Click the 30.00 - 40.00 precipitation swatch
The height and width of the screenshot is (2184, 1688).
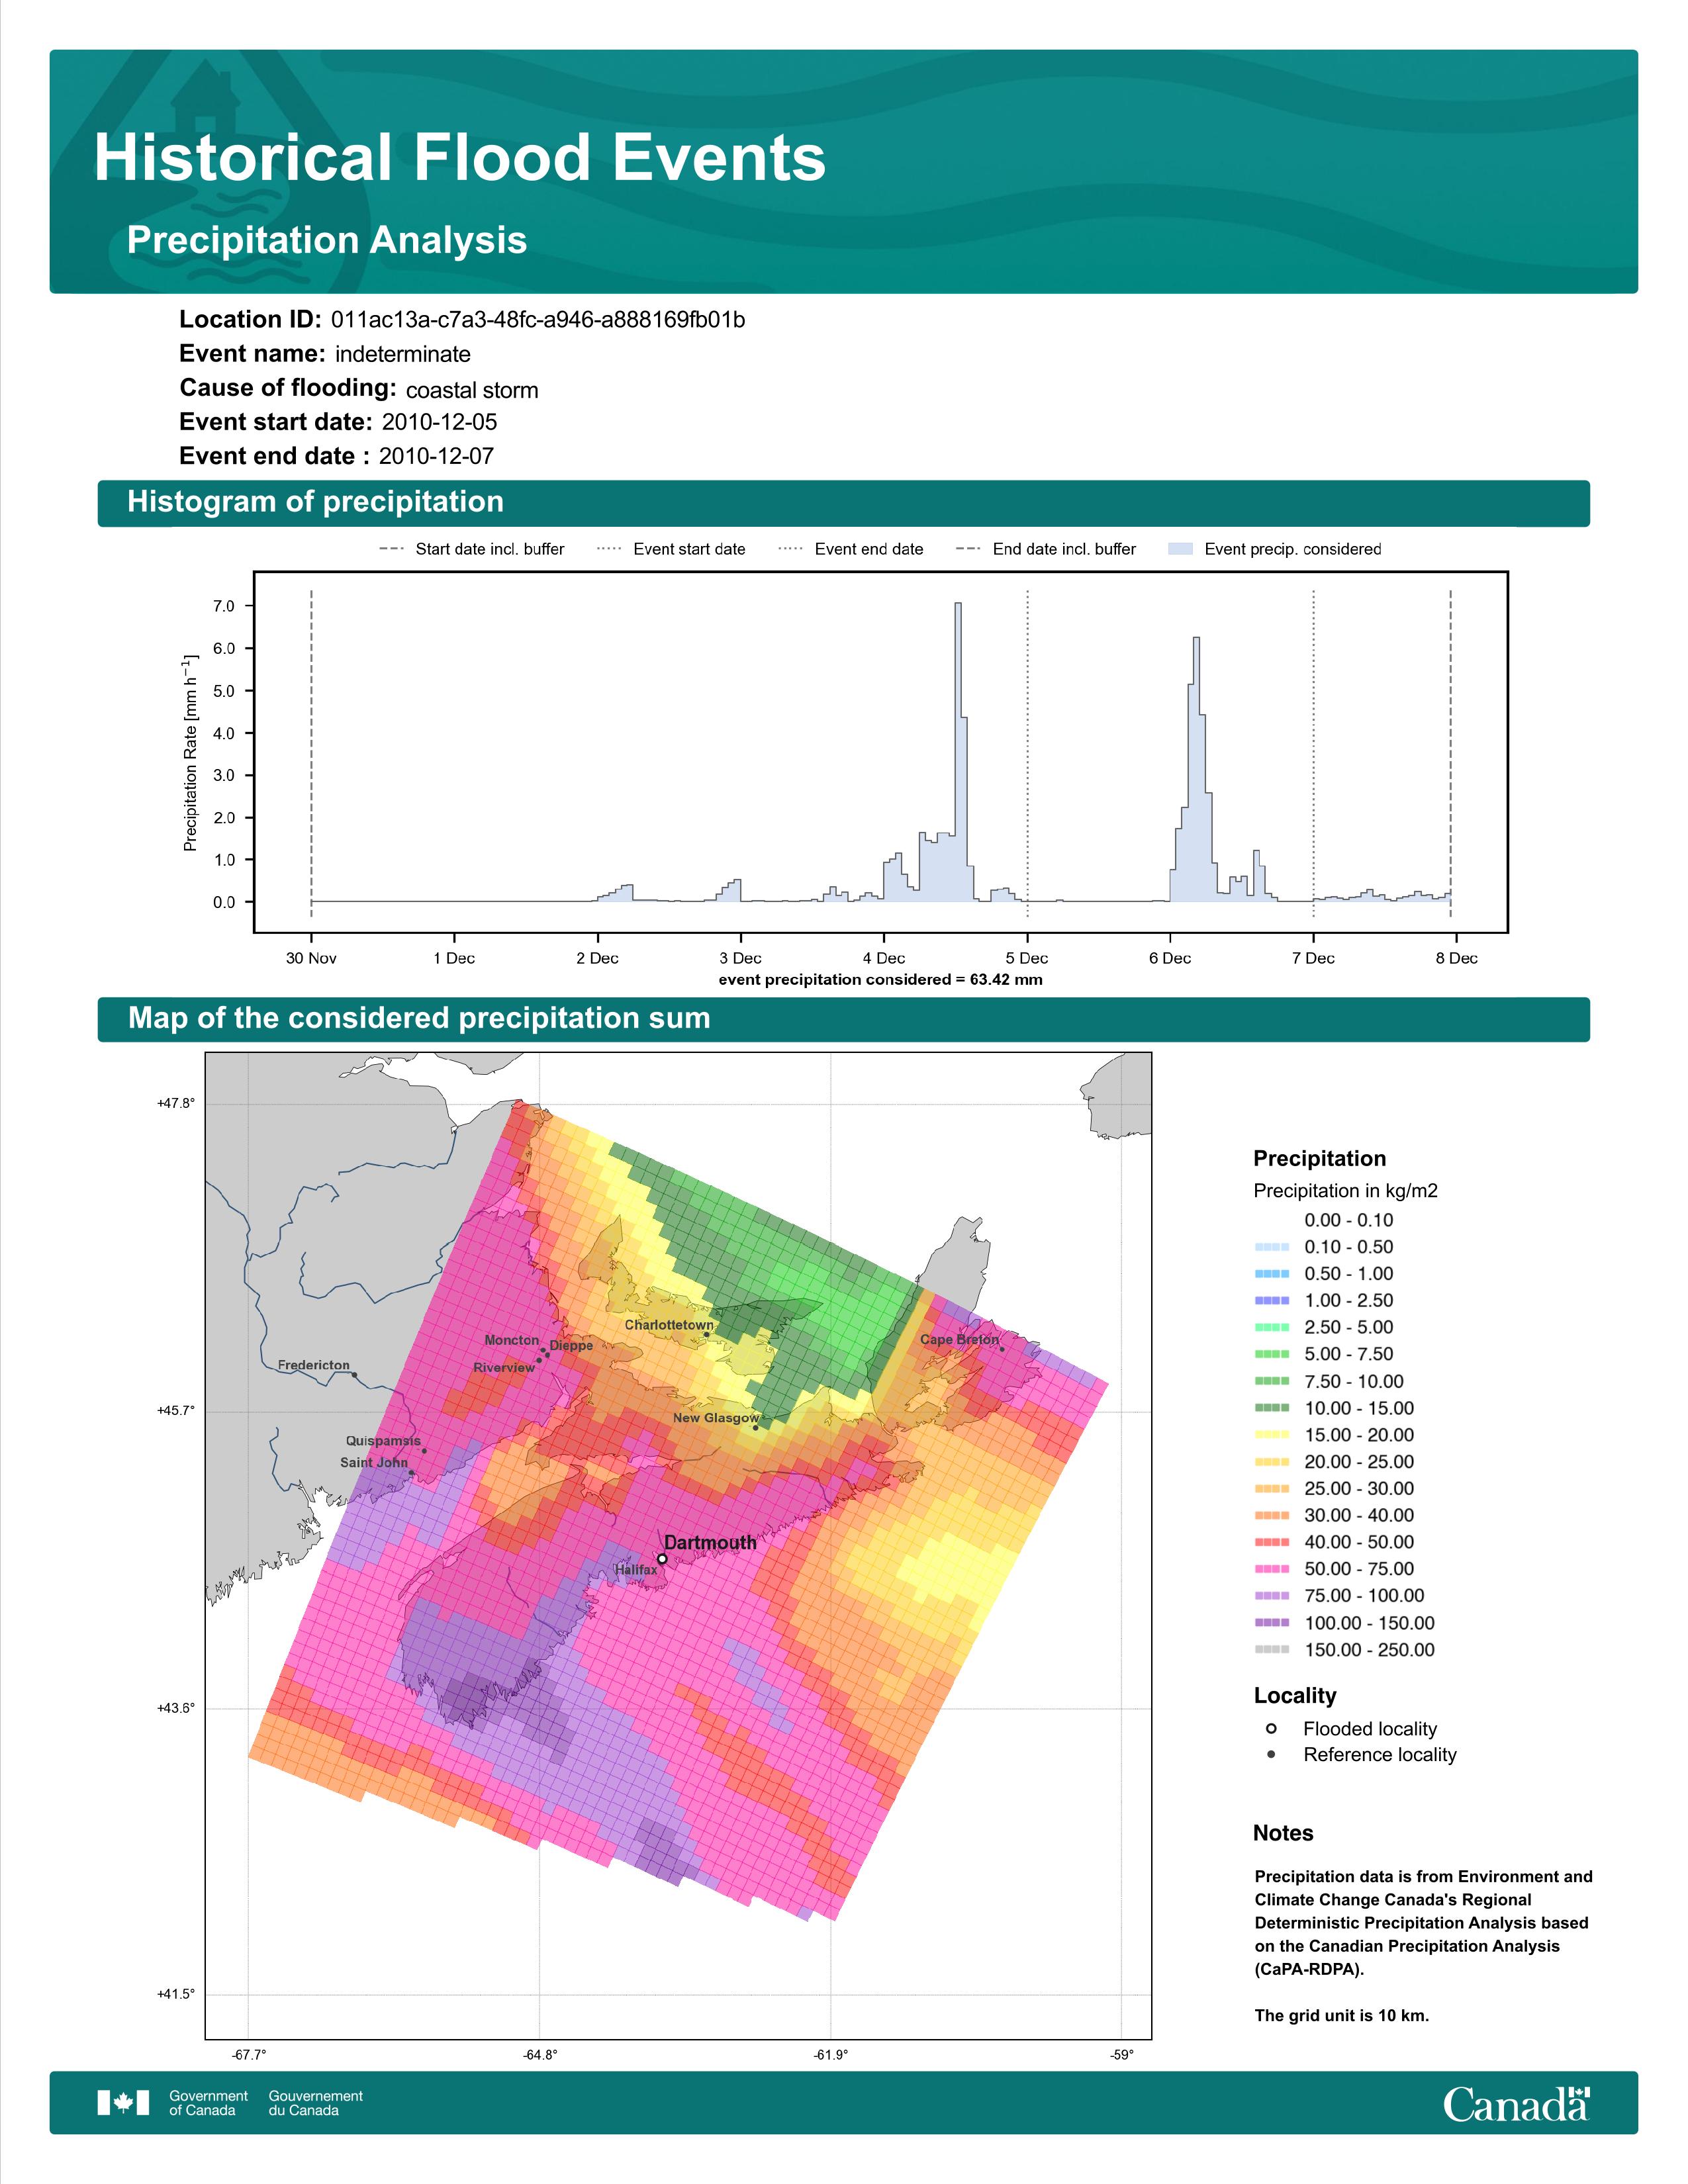(x=1272, y=1516)
